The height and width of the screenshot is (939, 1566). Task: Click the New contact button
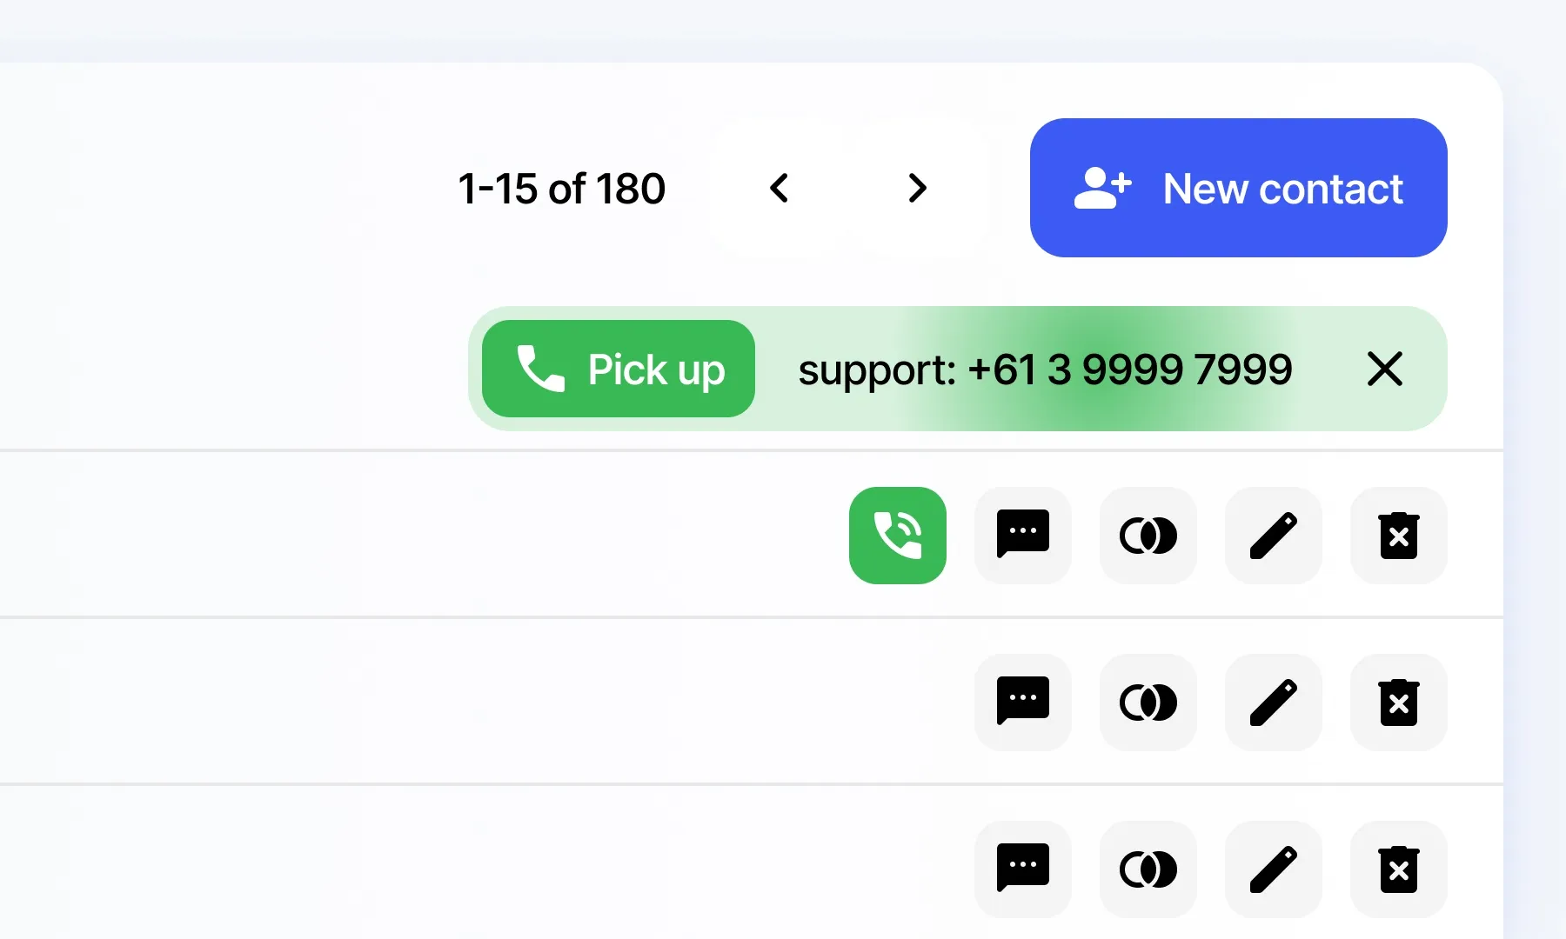tap(1238, 188)
